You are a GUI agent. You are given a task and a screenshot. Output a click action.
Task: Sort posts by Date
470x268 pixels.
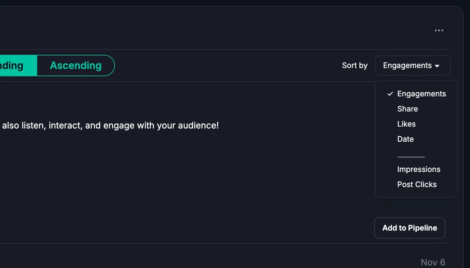(405, 139)
